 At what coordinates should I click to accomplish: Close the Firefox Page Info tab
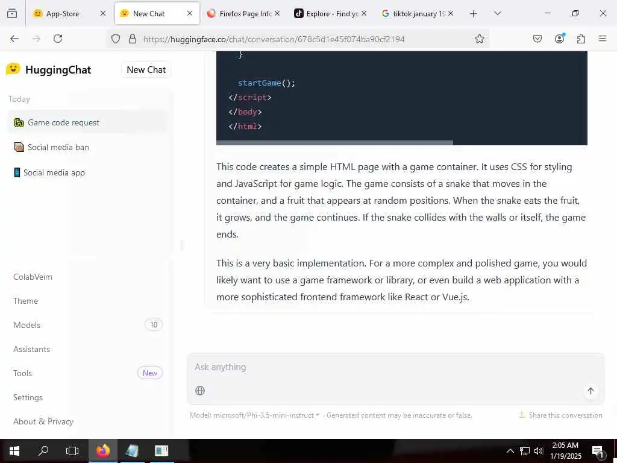pyautogui.click(x=277, y=13)
